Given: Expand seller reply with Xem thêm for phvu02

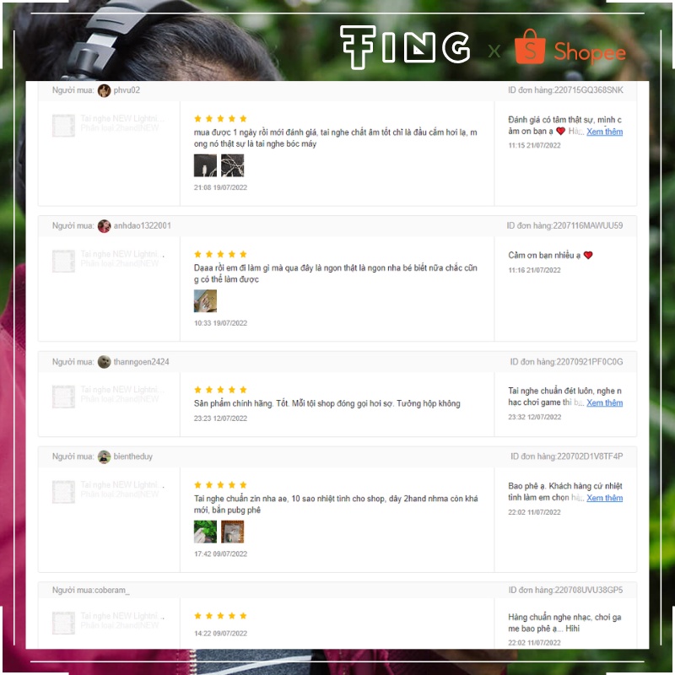Looking at the screenshot, I should [604, 132].
